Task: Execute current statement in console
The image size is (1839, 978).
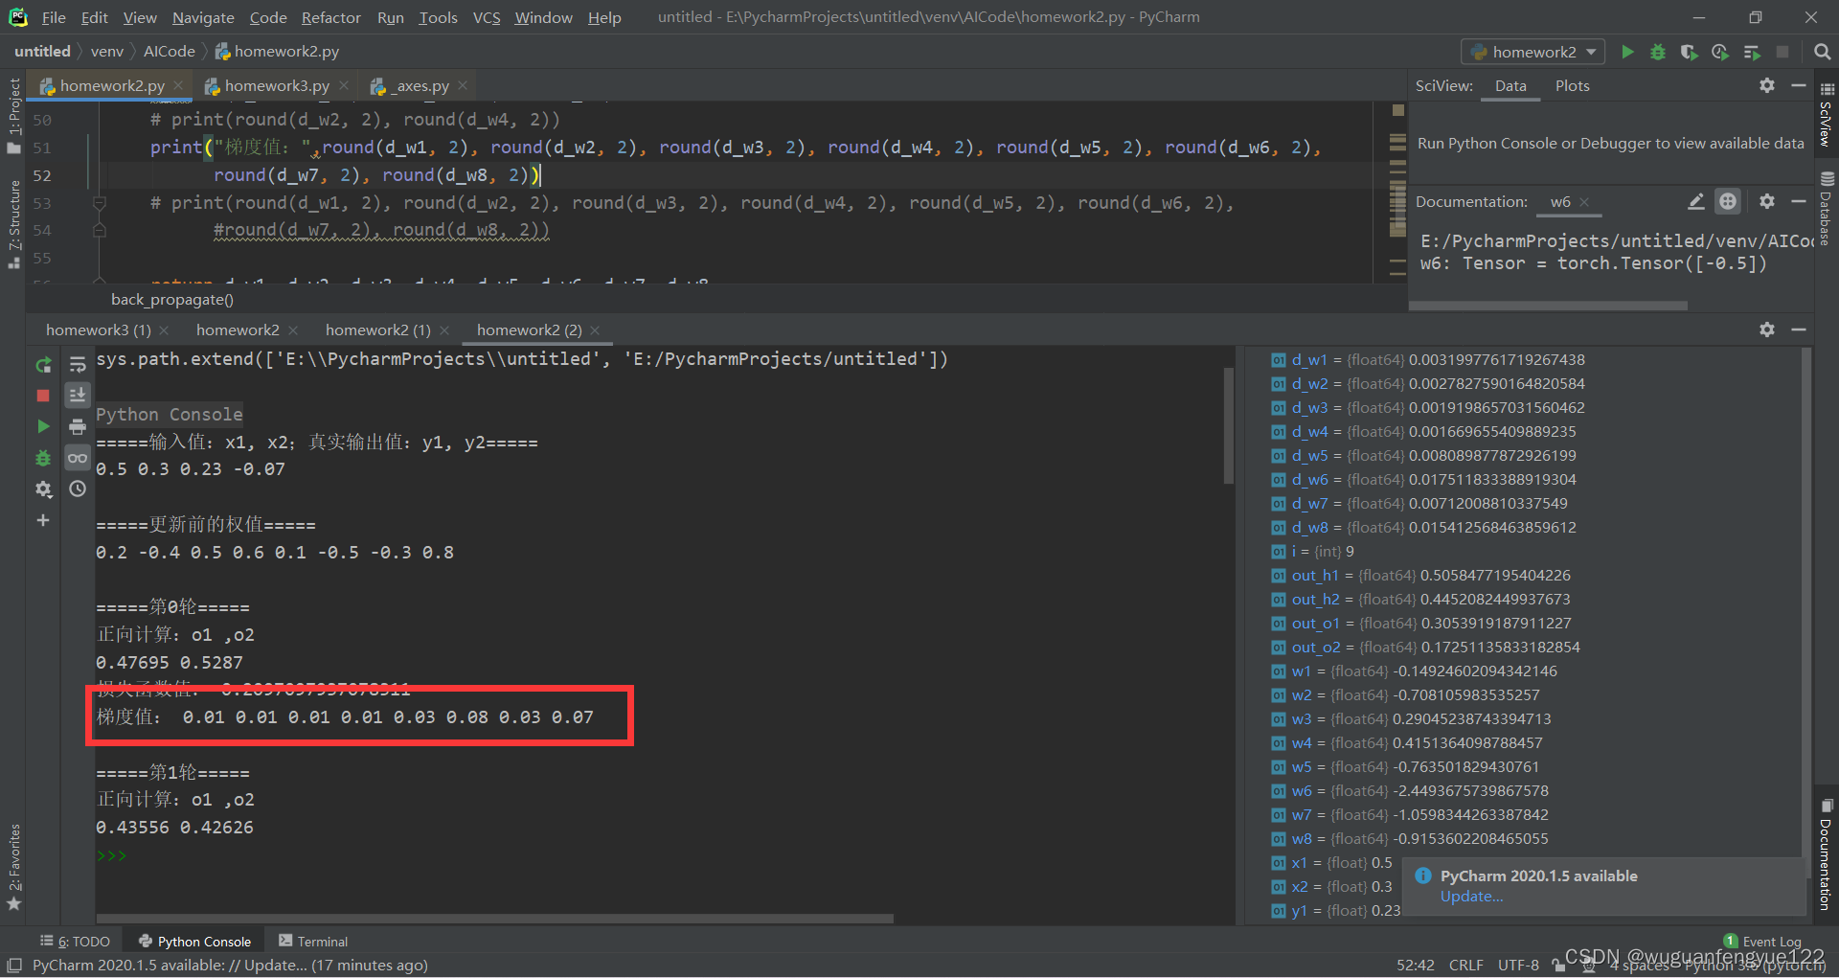Action: click(43, 426)
